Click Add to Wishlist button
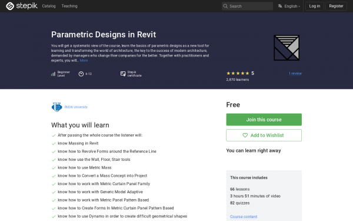Viewport: 353px width, 221px height. pyautogui.click(x=264, y=136)
